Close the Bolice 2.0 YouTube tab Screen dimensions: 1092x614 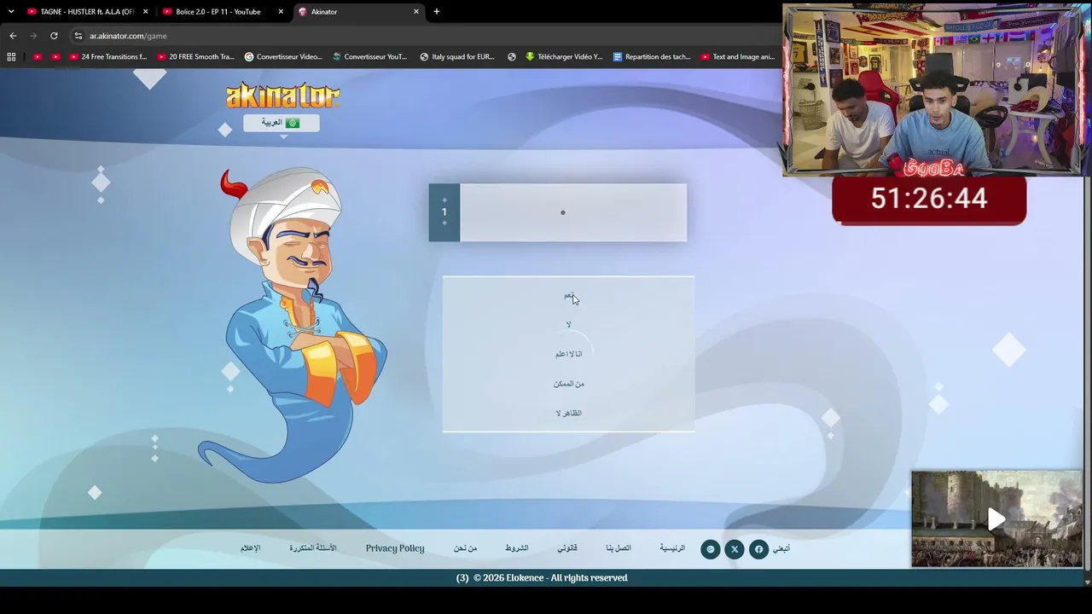pos(281,12)
